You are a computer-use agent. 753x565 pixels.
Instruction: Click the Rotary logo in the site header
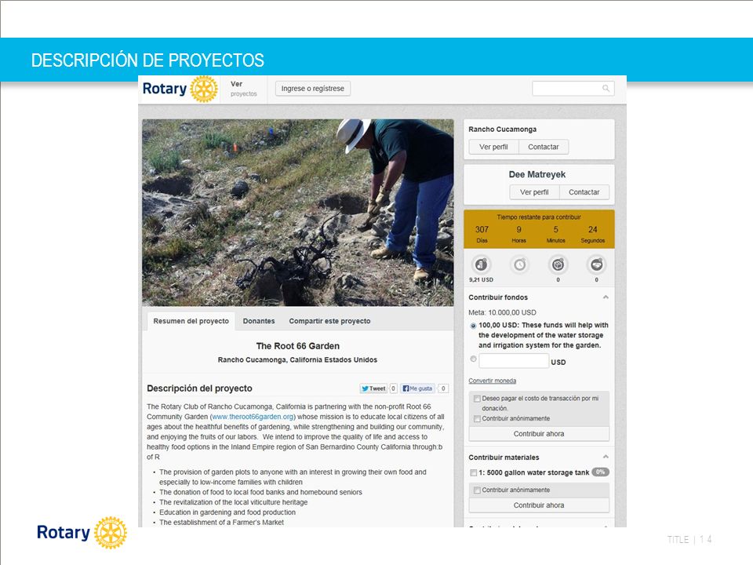(x=180, y=89)
